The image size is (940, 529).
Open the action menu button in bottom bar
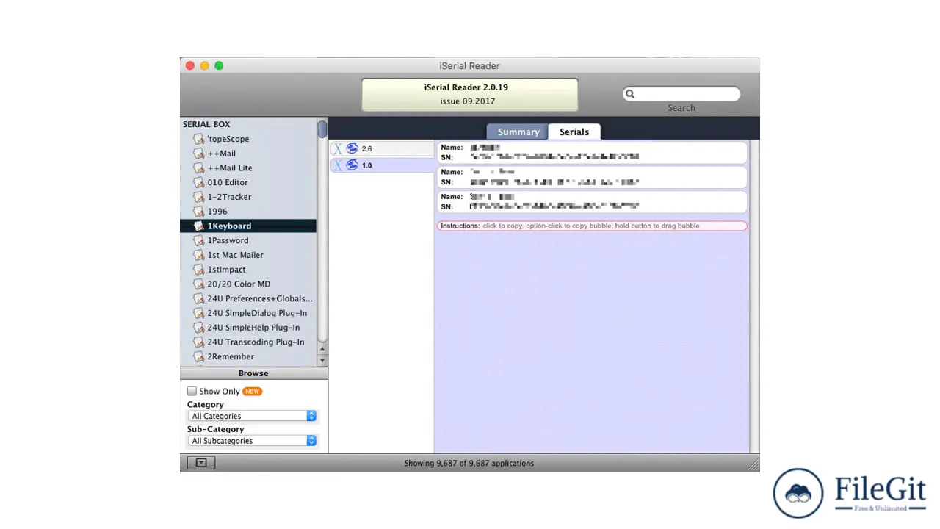pyautogui.click(x=200, y=463)
